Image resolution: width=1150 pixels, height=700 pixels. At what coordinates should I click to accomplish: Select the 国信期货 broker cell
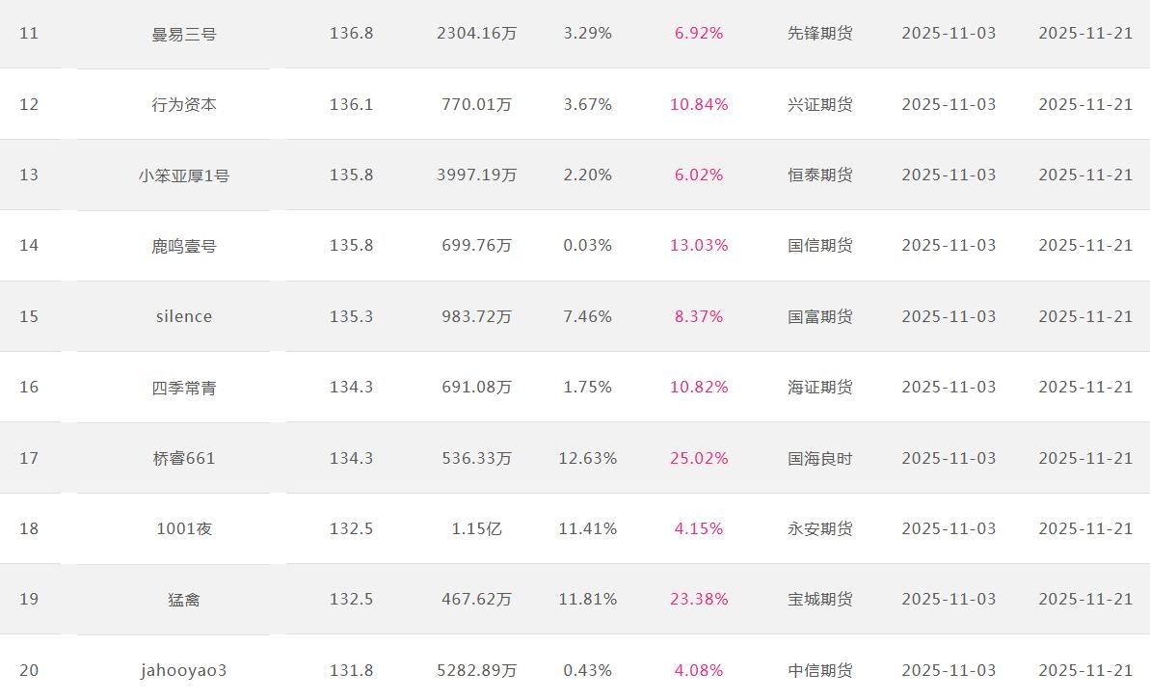[x=819, y=246]
